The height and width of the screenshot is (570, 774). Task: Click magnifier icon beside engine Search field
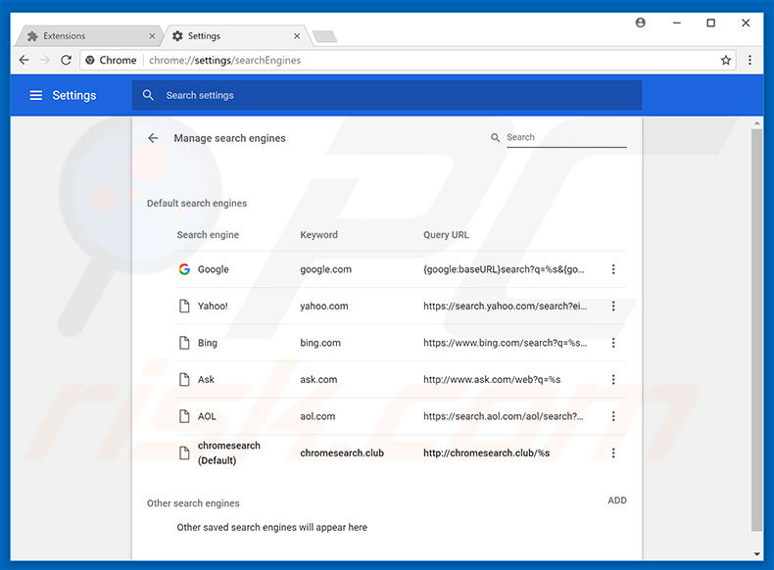click(495, 138)
